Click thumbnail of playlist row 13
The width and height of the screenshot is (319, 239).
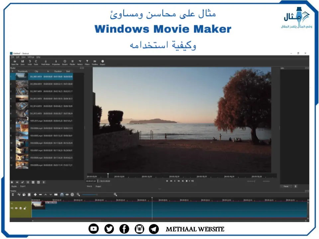point(22,165)
